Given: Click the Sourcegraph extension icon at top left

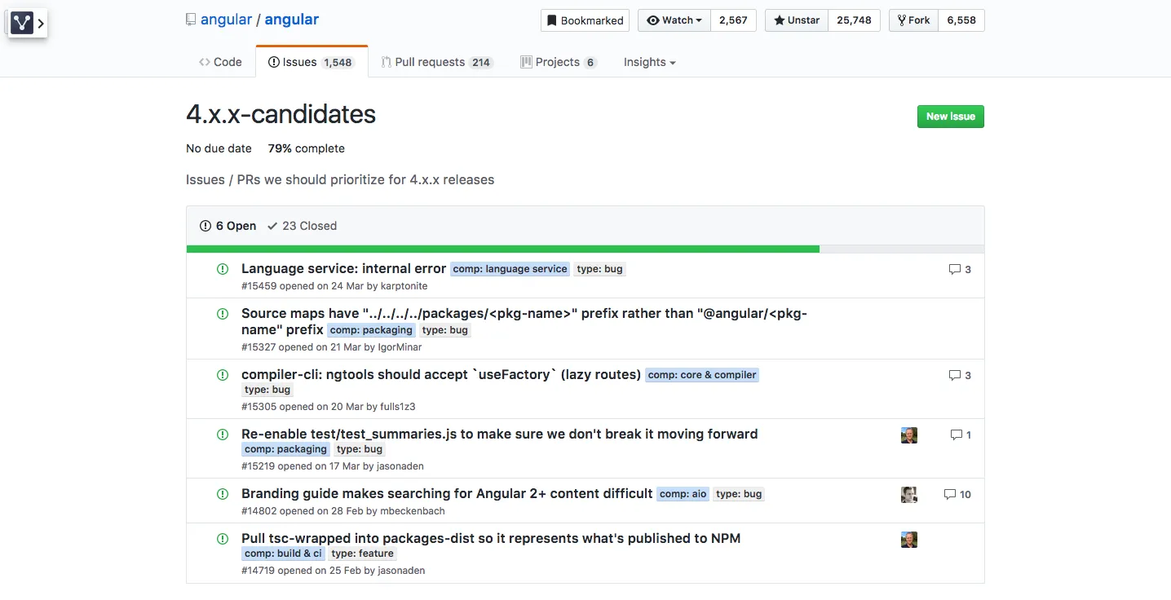Looking at the screenshot, I should click(x=22, y=23).
